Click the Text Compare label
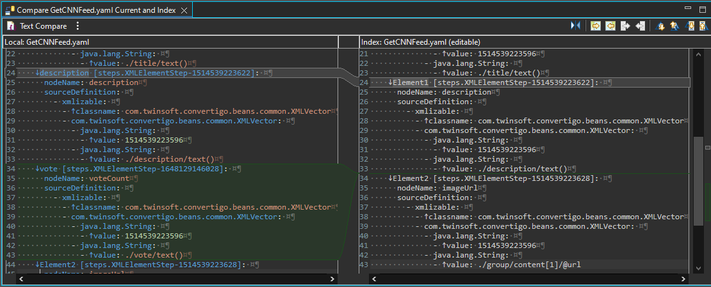711x287 pixels. pyautogui.click(x=42, y=26)
